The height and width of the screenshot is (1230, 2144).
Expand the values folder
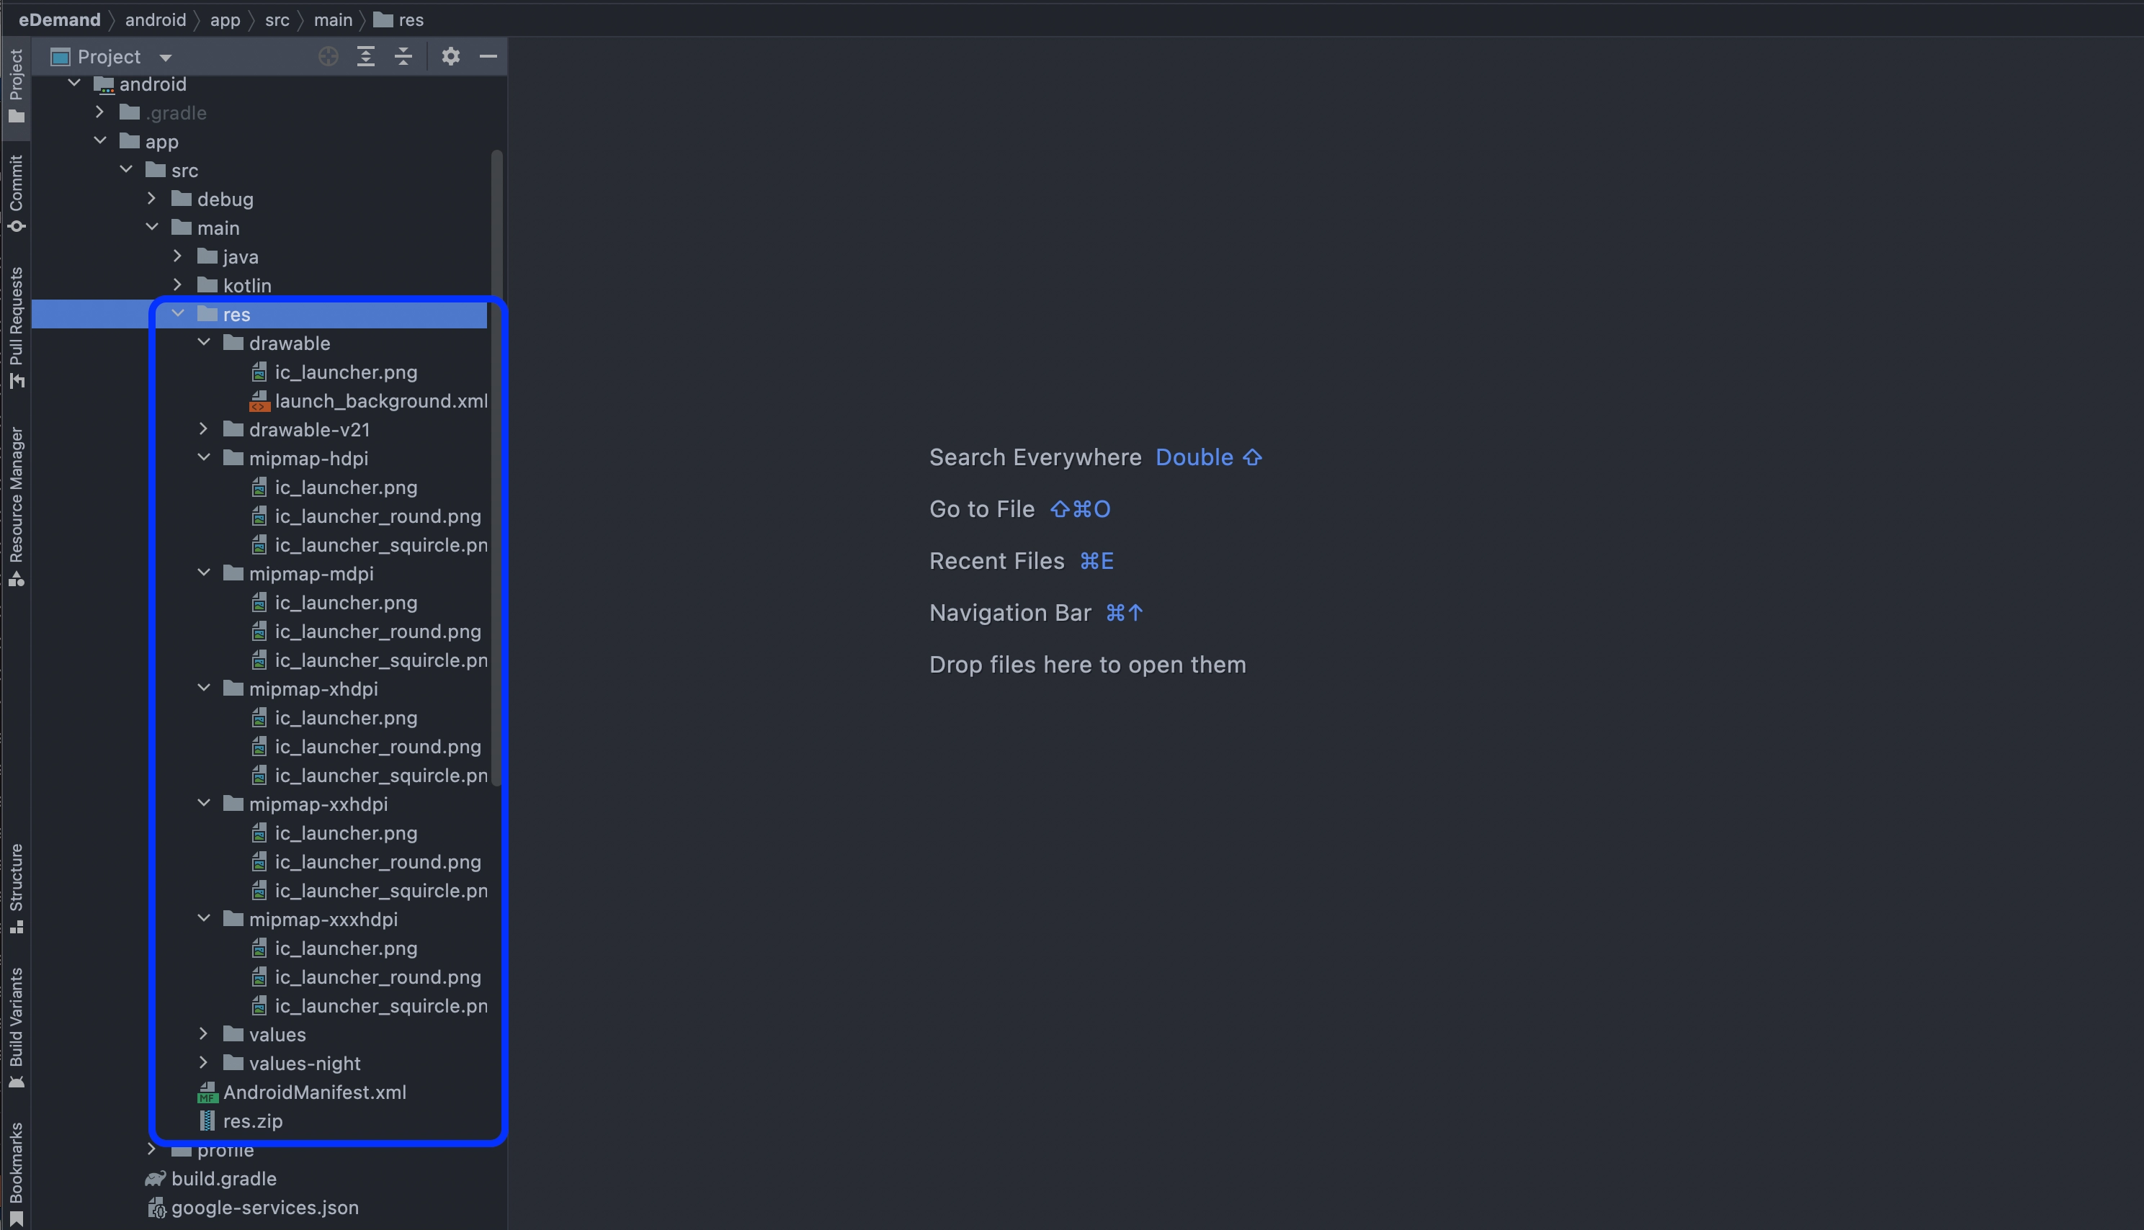coord(204,1034)
